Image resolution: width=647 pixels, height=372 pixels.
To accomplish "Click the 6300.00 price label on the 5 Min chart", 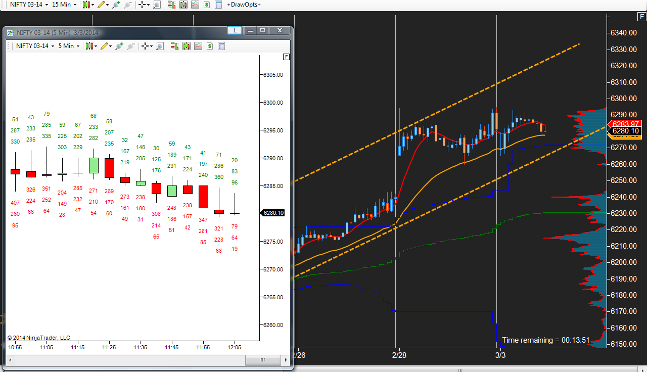I will point(273,103).
